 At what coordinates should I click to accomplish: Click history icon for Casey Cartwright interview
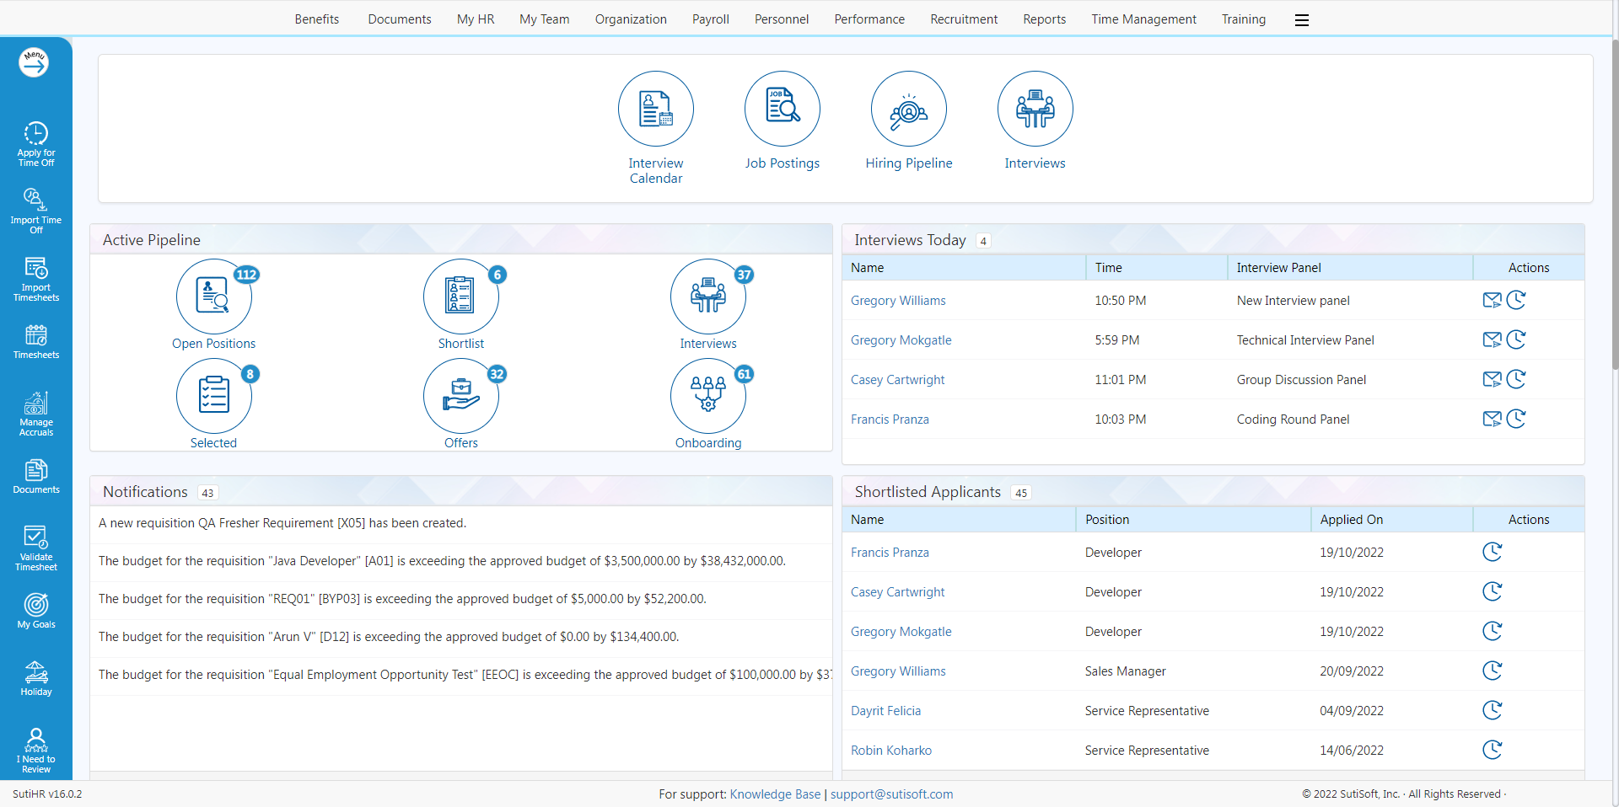pyautogui.click(x=1516, y=380)
